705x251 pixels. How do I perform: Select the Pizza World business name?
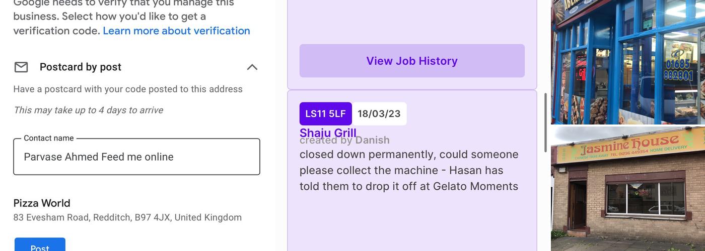pyautogui.click(x=42, y=203)
